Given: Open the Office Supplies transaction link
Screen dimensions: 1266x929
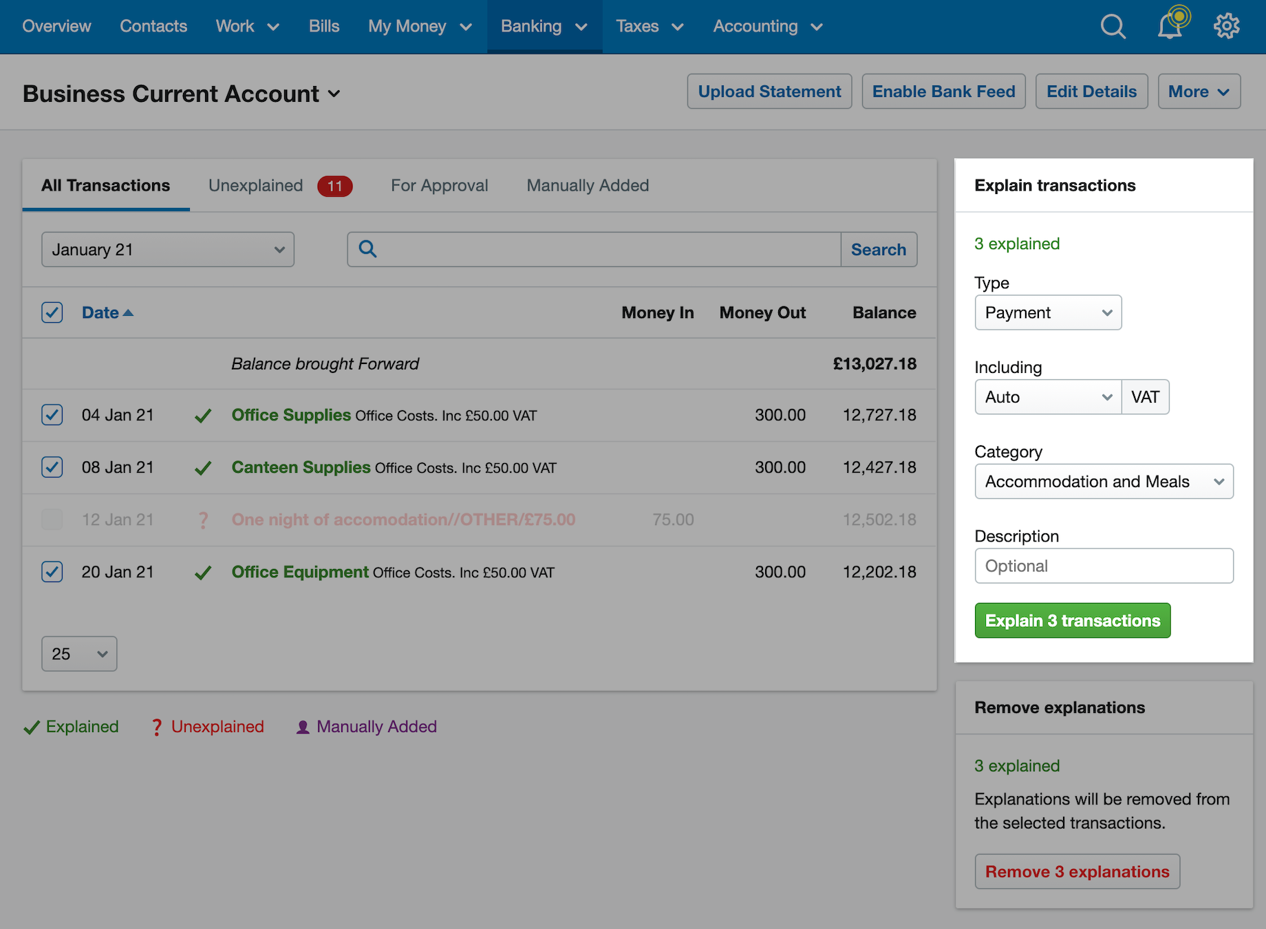Looking at the screenshot, I should (291, 415).
